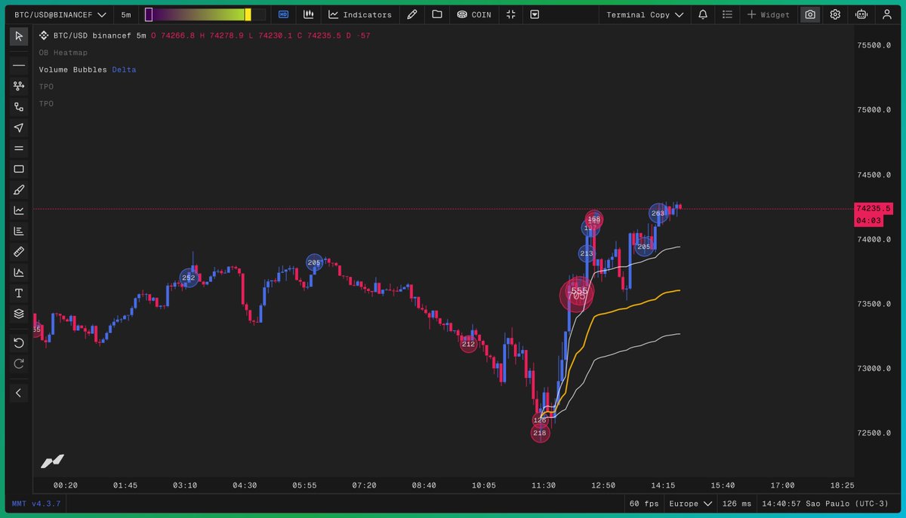Open the candlestick chart type selector
Viewport: 906px width, 518px height.
(308, 14)
